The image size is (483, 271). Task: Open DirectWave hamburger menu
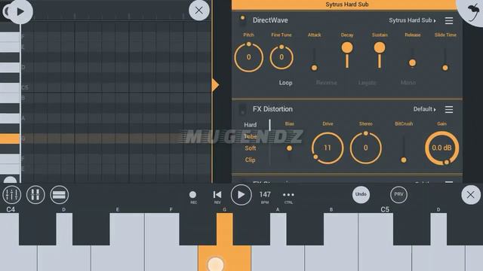pos(449,20)
